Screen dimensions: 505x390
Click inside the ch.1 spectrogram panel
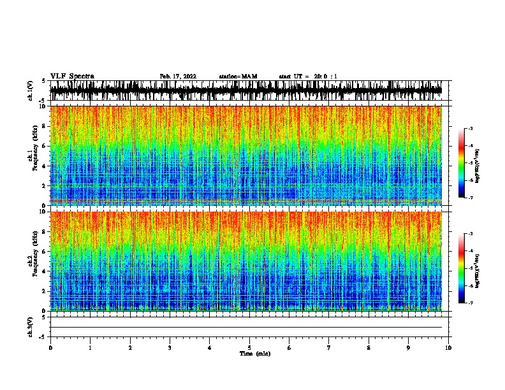pos(246,155)
